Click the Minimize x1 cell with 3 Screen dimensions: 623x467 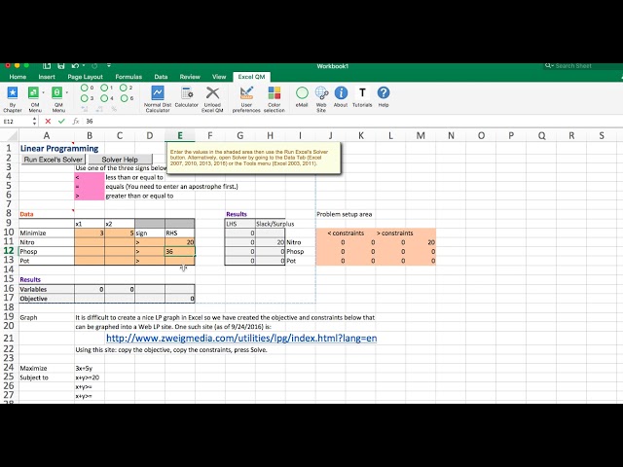pyautogui.click(x=90, y=233)
